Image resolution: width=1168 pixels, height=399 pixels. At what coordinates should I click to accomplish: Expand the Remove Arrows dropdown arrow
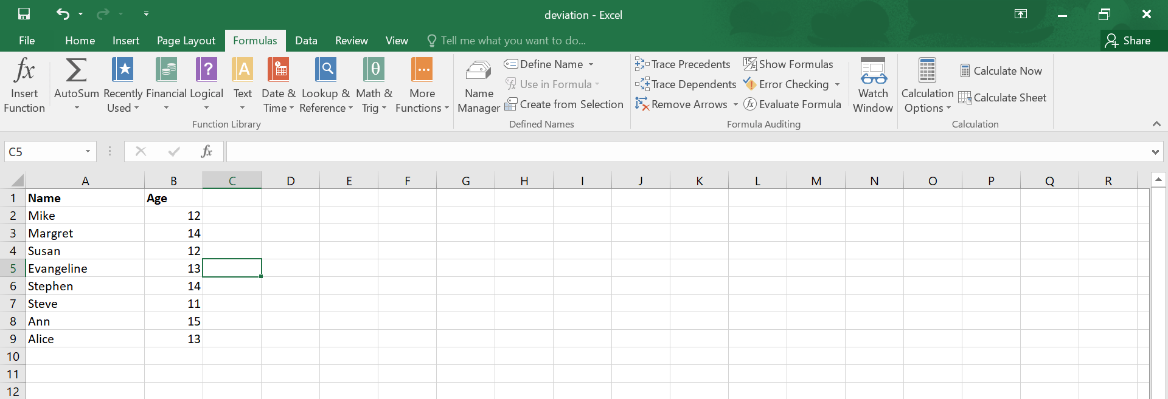[735, 104]
